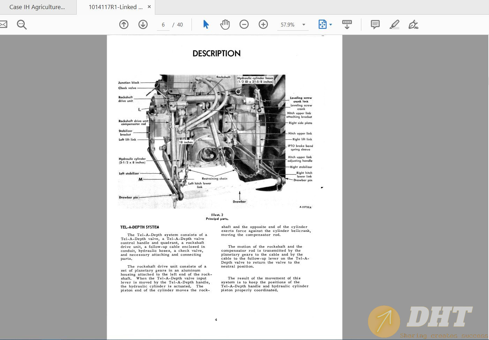Click the scrolling mode keyboard icon
The image size is (489, 340).
[347, 24]
